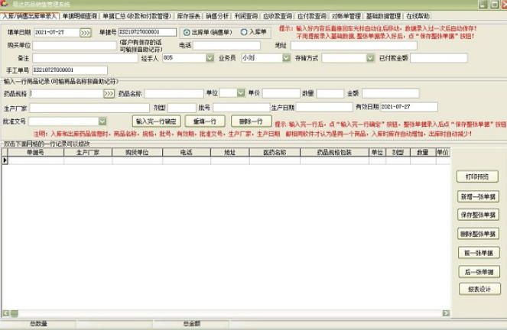Select 出库单(销售单) radio button
507x330 pixels.
(x=187, y=32)
